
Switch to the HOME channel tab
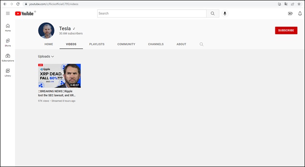click(49, 44)
